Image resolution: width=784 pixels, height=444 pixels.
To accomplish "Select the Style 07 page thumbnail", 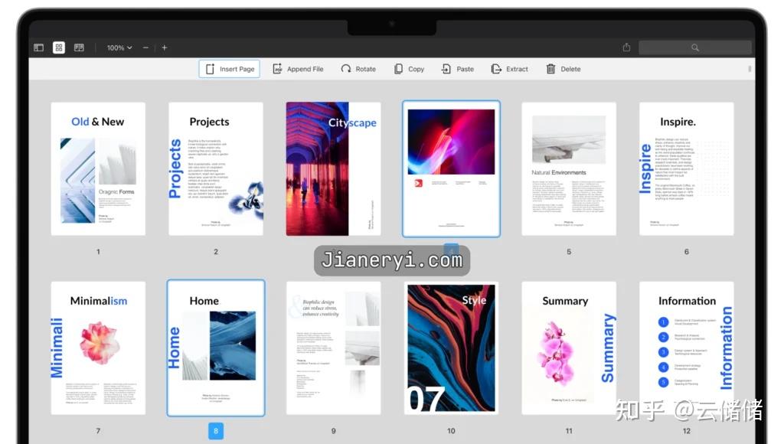I will click(451, 348).
